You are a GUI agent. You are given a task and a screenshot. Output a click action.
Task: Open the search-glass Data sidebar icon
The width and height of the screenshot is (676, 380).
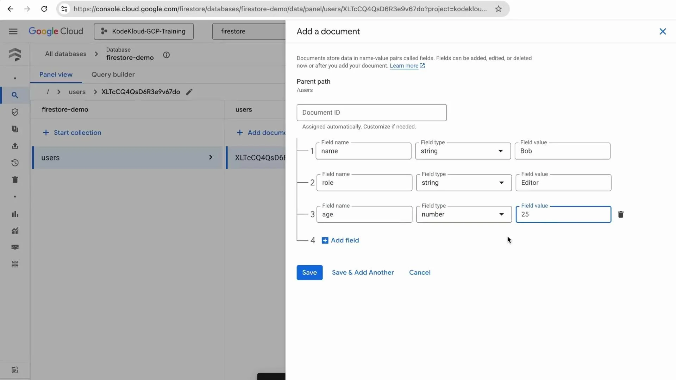(15, 95)
